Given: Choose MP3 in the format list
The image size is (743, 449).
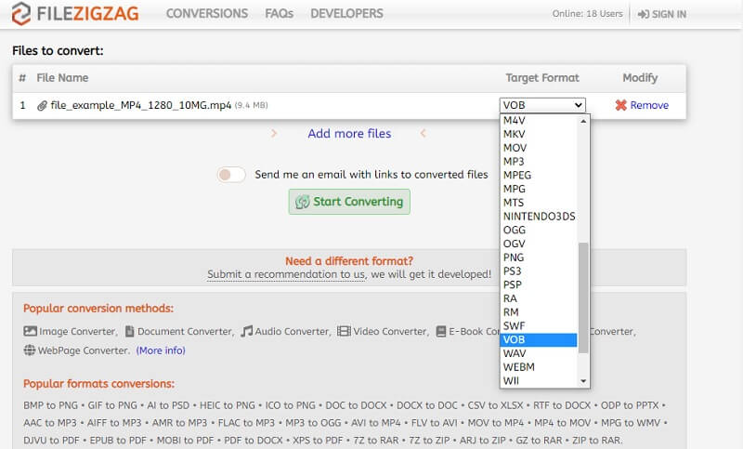Looking at the screenshot, I should 539,162.
